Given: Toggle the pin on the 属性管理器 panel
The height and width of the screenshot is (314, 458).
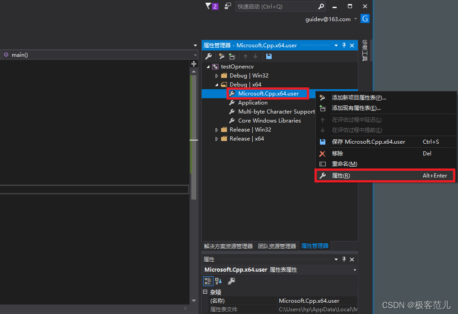Looking at the screenshot, I should (x=343, y=45).
